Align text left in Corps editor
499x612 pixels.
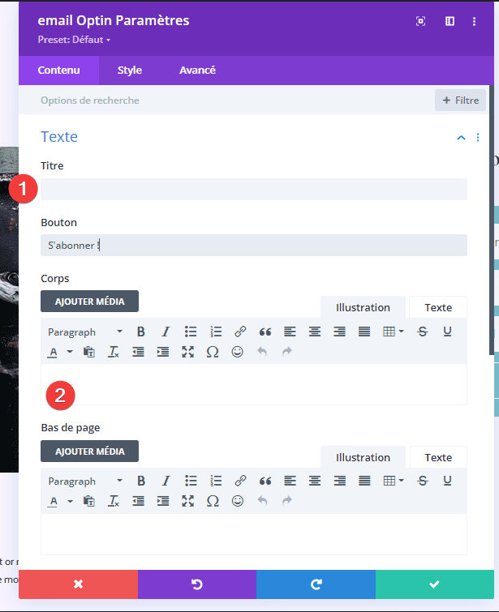click(290, 332)
